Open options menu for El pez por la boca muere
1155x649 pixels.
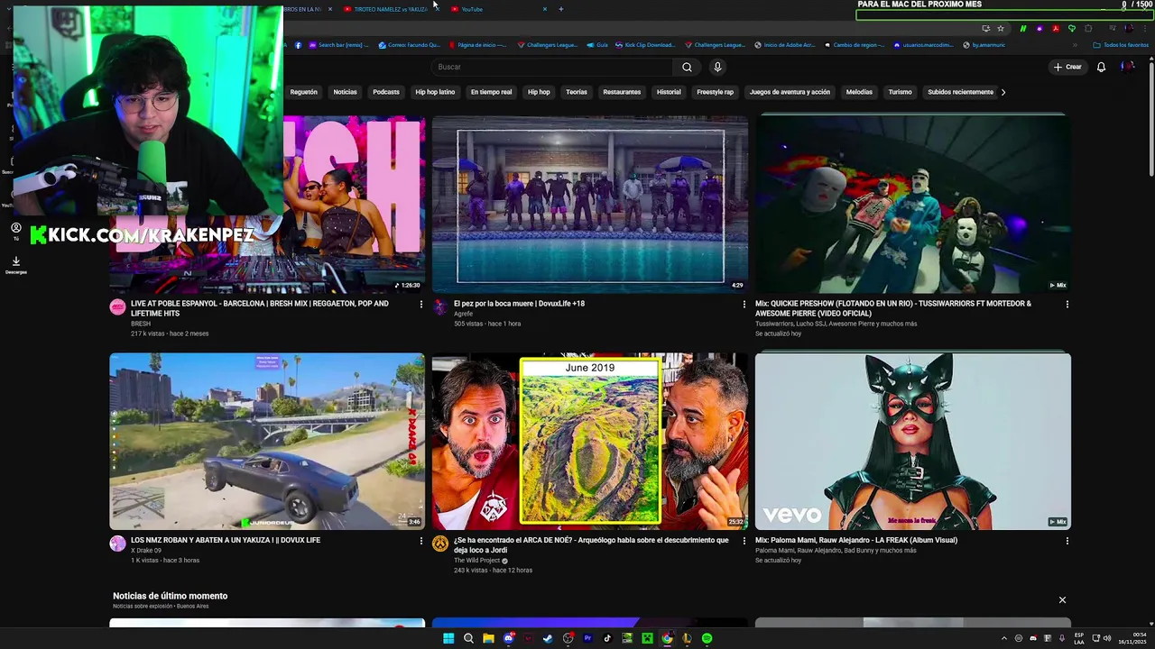click(744, 305)
